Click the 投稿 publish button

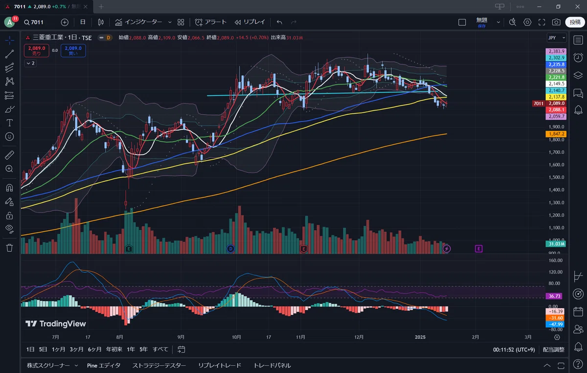tap(575, 22)
